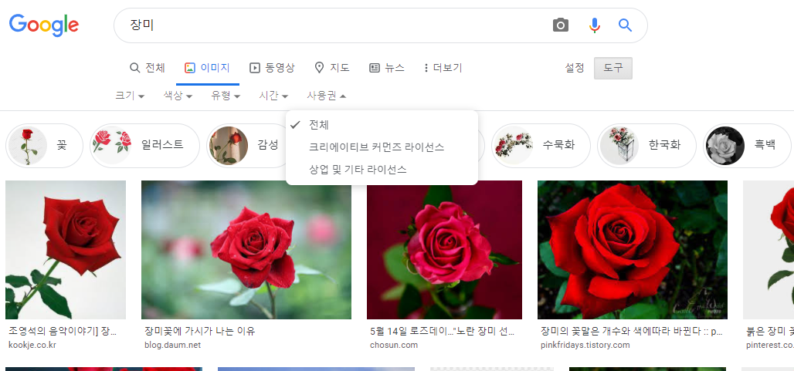
Task: Open rose image from chosun.com
Action: (444, 250)
